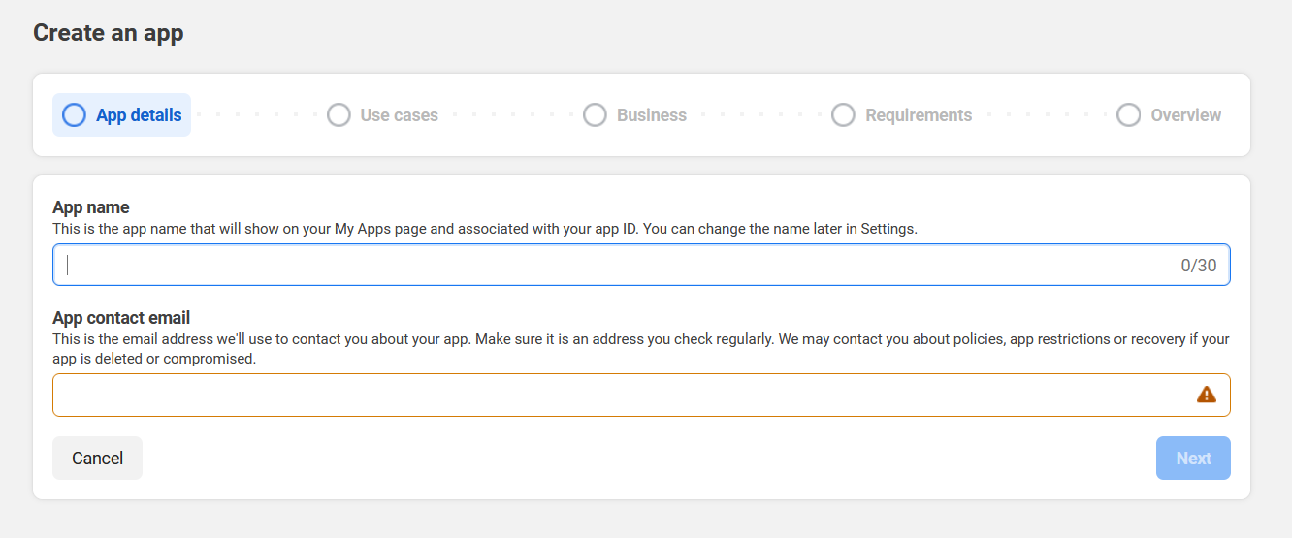Image resolution: width=1292 pixels, height=538 pixels.
Task: Click the Requirements step circle icon
Action: click(x=843, y=115)
